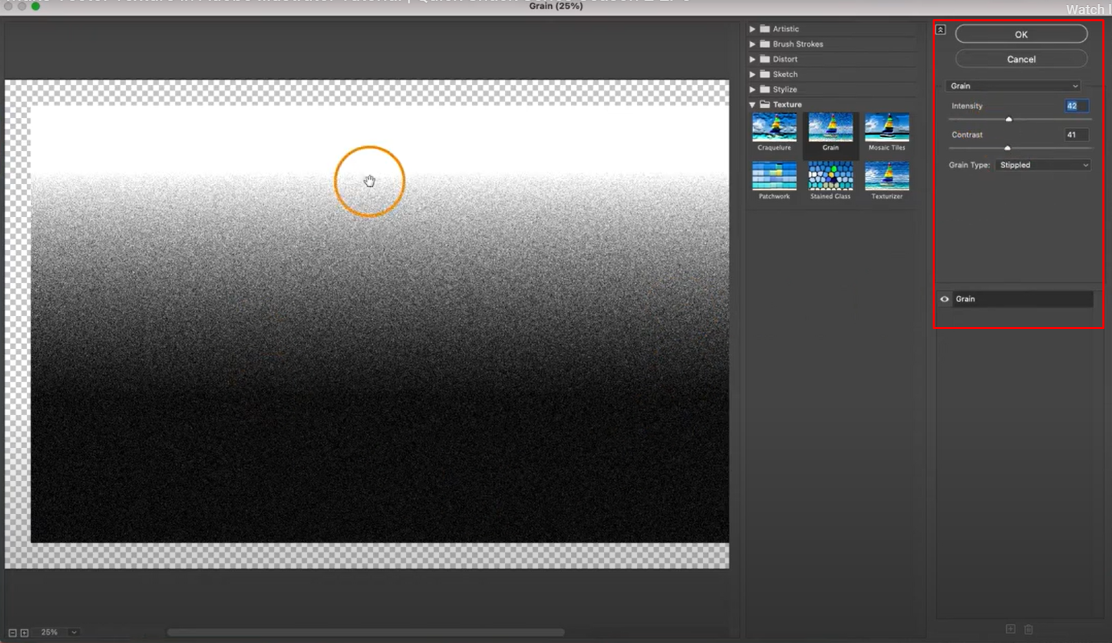Open the zoom percentage menu

pos(74,631)
